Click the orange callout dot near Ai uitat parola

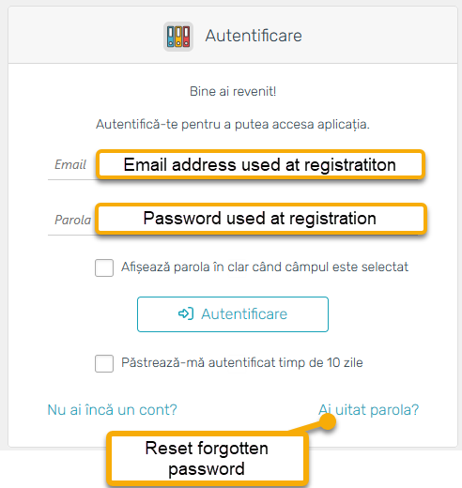pyautogui.click(x=328, y=421)
